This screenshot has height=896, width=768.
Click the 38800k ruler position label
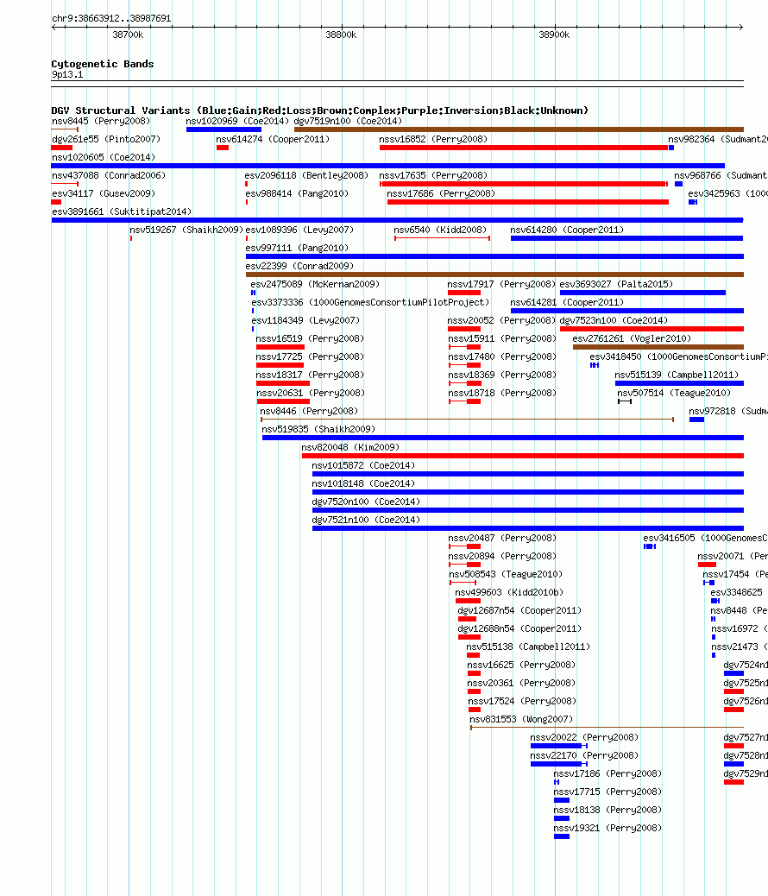(x=341, y=35)
